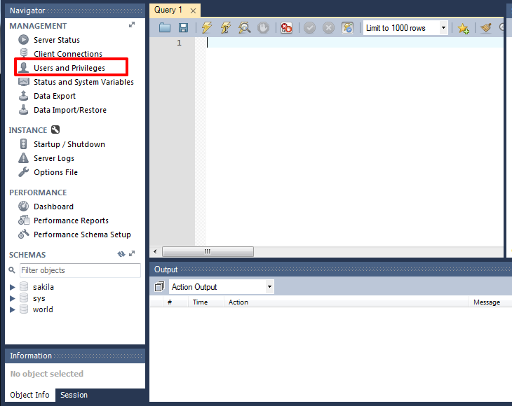Click line 1 in the query editor
This screenshot has height=406, width=512.
coord(355,43)
